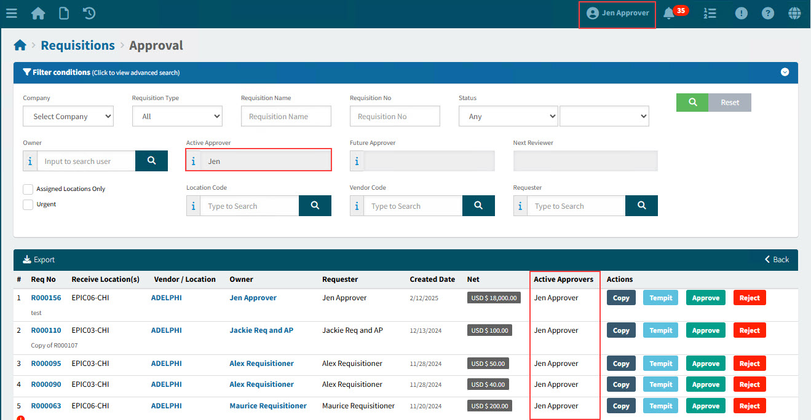Viewport: 811px width, 420px height.
Task: Open the recent history clock icon
Action: [x=89, y=13]
